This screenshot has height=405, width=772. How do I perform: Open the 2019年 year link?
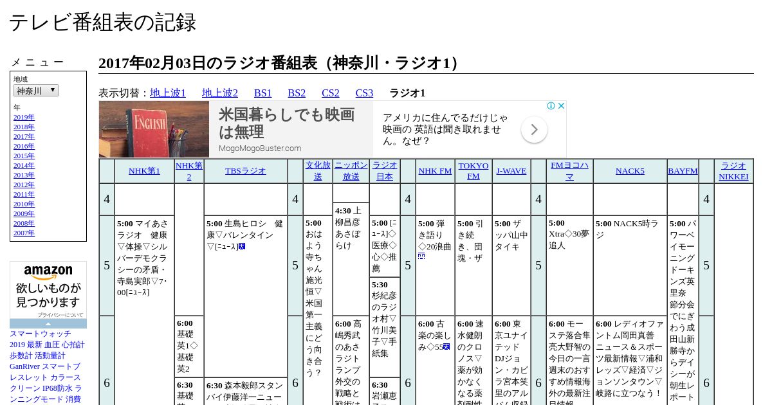24,117
